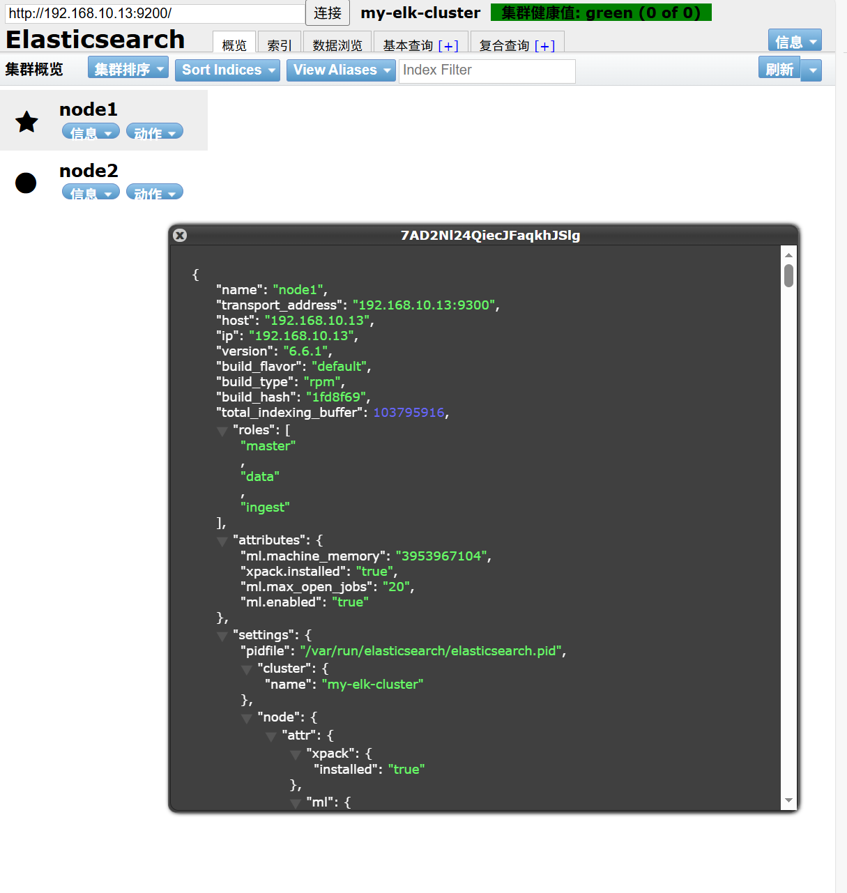847x893 pixels.
Task: Click the "data" role value
Action: [x=260, y=476]
